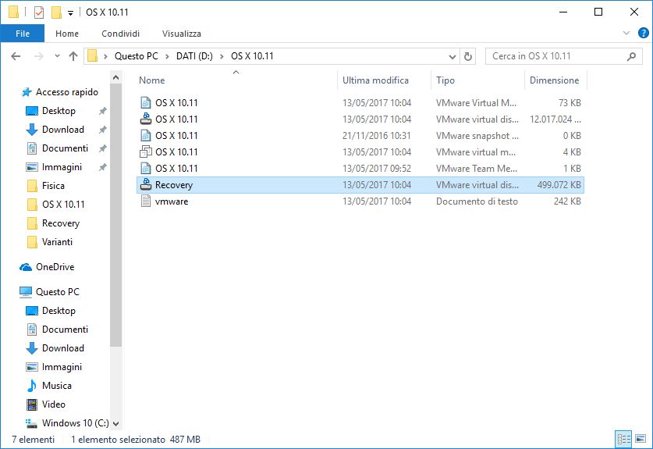Select the VMware snapshot file OS X 10.11
Viewport: 653px width, 449px height.
point(360,136)
